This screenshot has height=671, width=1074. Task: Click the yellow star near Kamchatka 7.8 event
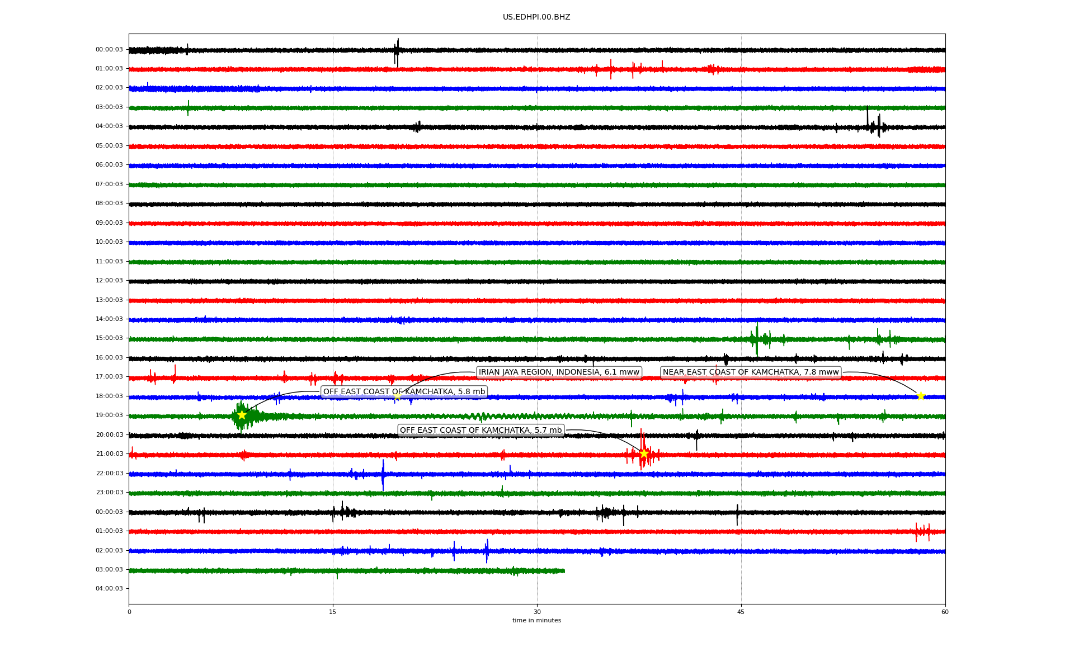[x=921, y=396]
